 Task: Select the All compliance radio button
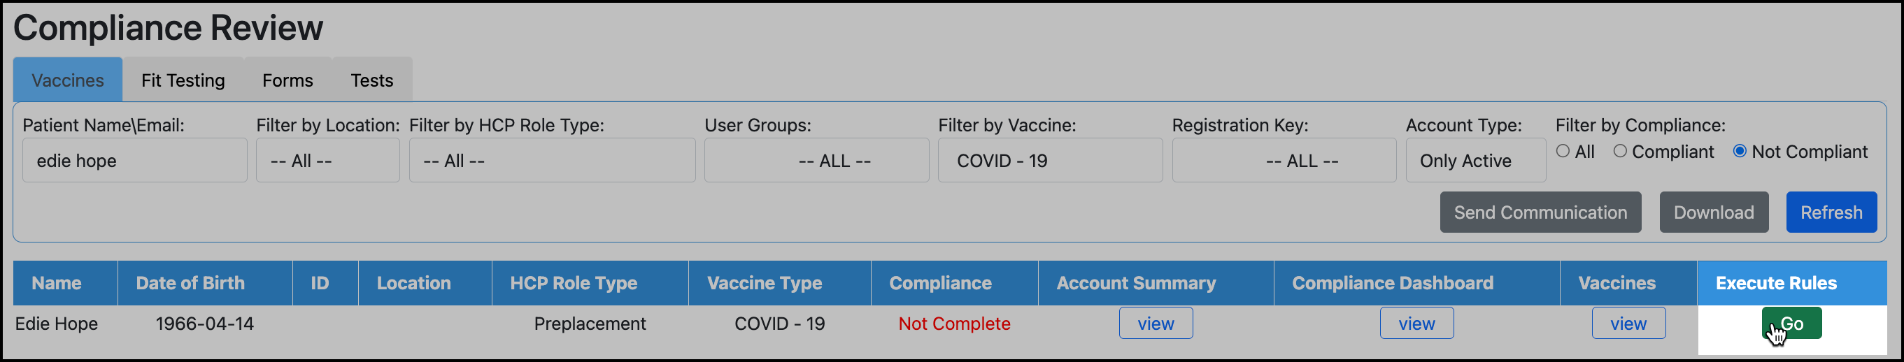click(1563, 151)
